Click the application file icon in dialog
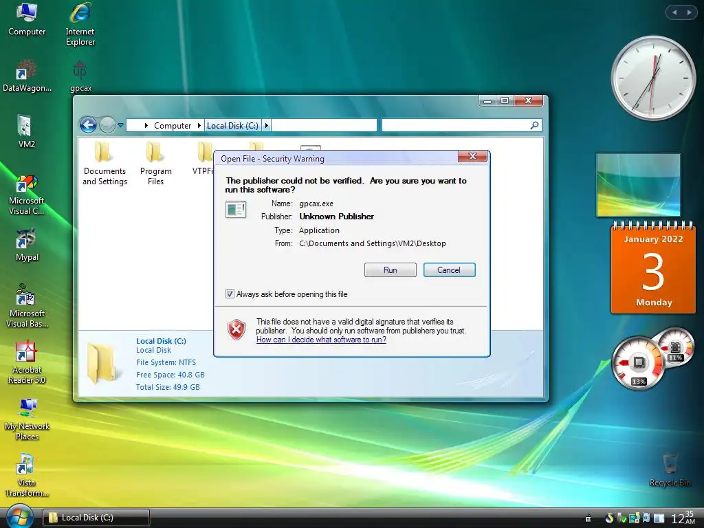Image resolution: width=704 pixels, height=528 pixels. click(236, 210)
